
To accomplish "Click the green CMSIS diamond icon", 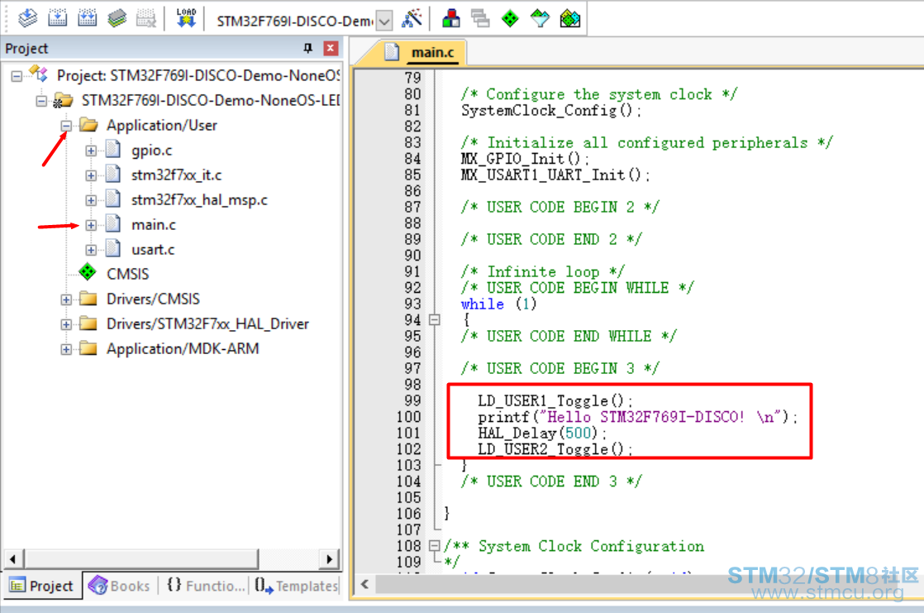I will [88, 272].
